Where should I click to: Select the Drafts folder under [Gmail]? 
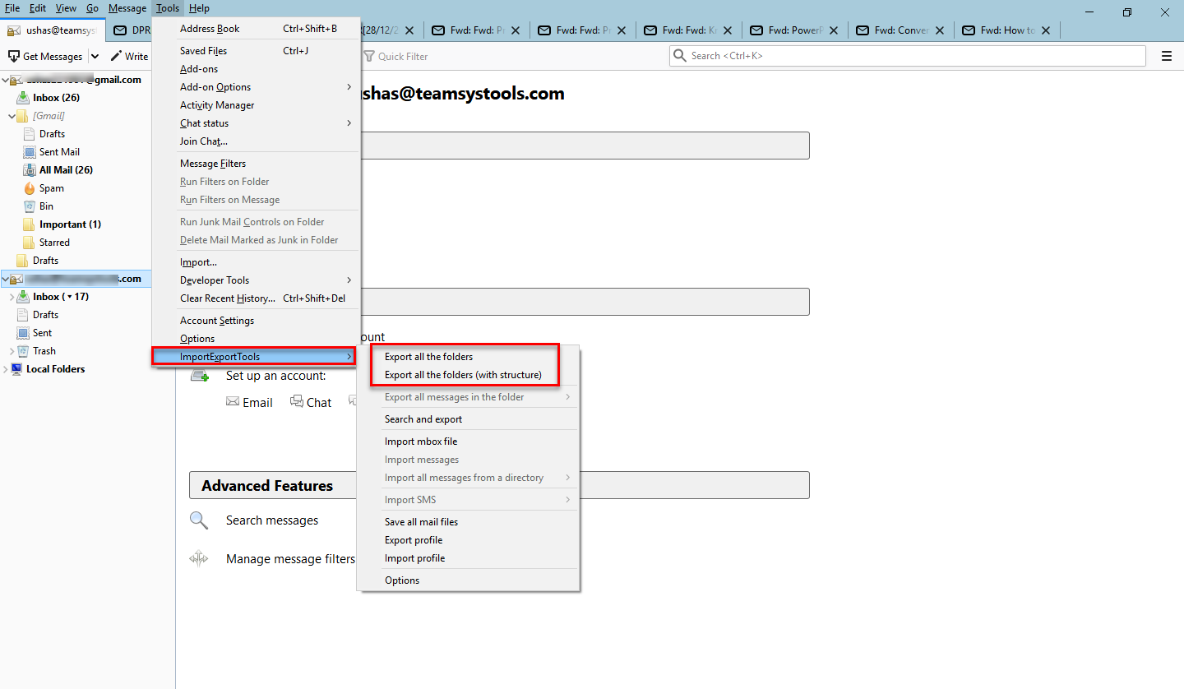coord(52,134)
